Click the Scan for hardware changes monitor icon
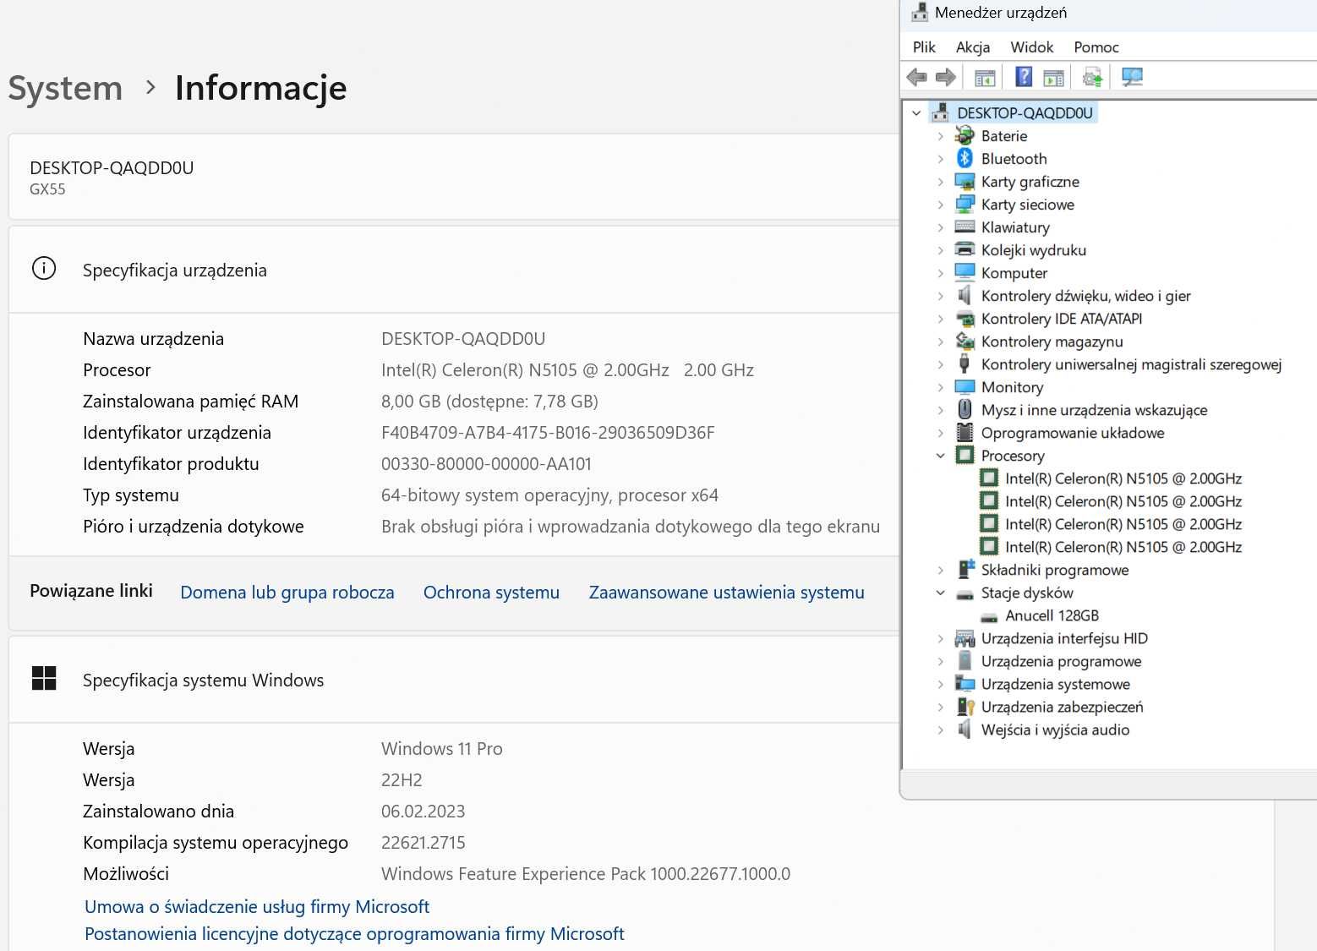Viewport: 1317px width, 951px height. (1132, 77)
